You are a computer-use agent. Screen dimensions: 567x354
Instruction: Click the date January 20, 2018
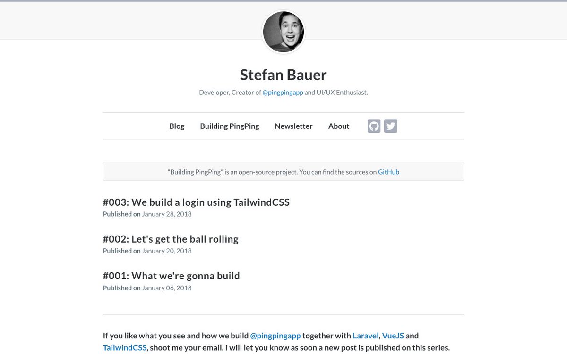tap(167, 251)
